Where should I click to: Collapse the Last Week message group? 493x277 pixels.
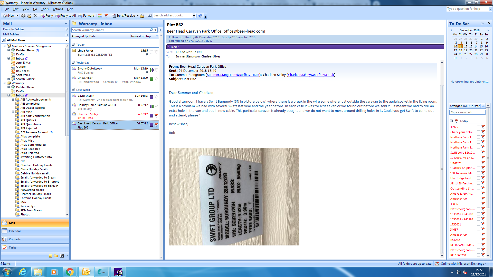73,90
